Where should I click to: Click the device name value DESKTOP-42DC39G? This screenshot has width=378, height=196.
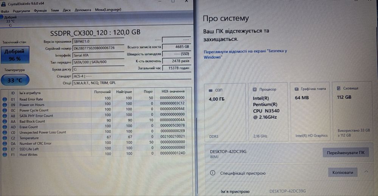pos(288,191)
